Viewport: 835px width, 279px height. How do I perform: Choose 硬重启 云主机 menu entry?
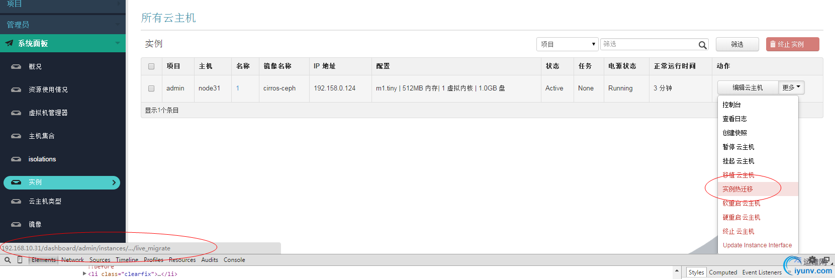tap(758, 217)
